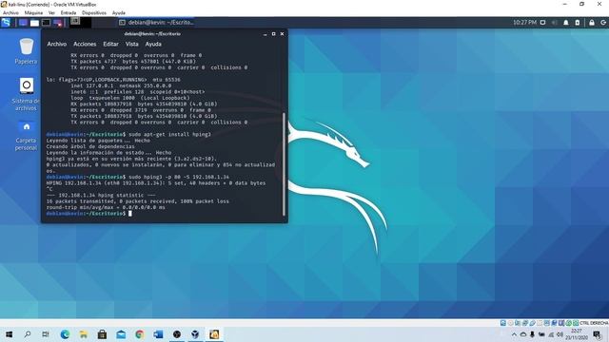
Task: Open VirtualBox Entrada menu
Action: 69,12
